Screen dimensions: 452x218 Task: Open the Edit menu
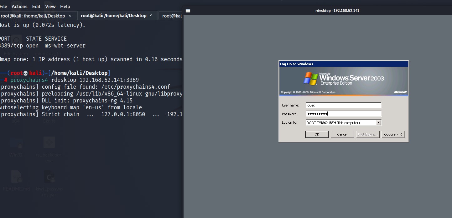pyautogui.click(x=36, y=6)
